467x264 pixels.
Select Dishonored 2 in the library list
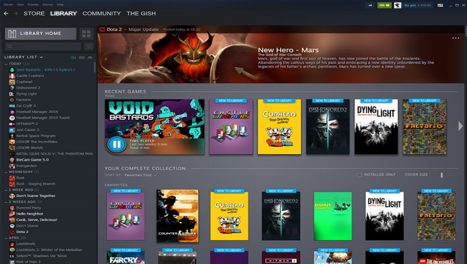28,88
